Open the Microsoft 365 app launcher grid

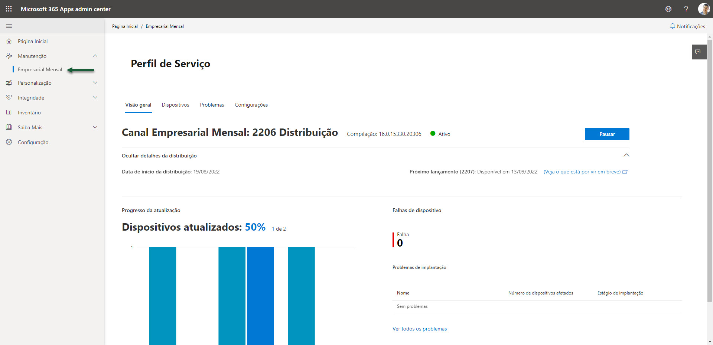click(9, 9)
